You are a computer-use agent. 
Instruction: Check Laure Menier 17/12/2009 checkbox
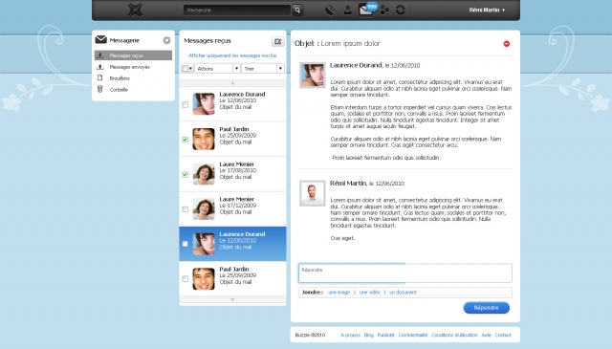(x=185, y=209)
